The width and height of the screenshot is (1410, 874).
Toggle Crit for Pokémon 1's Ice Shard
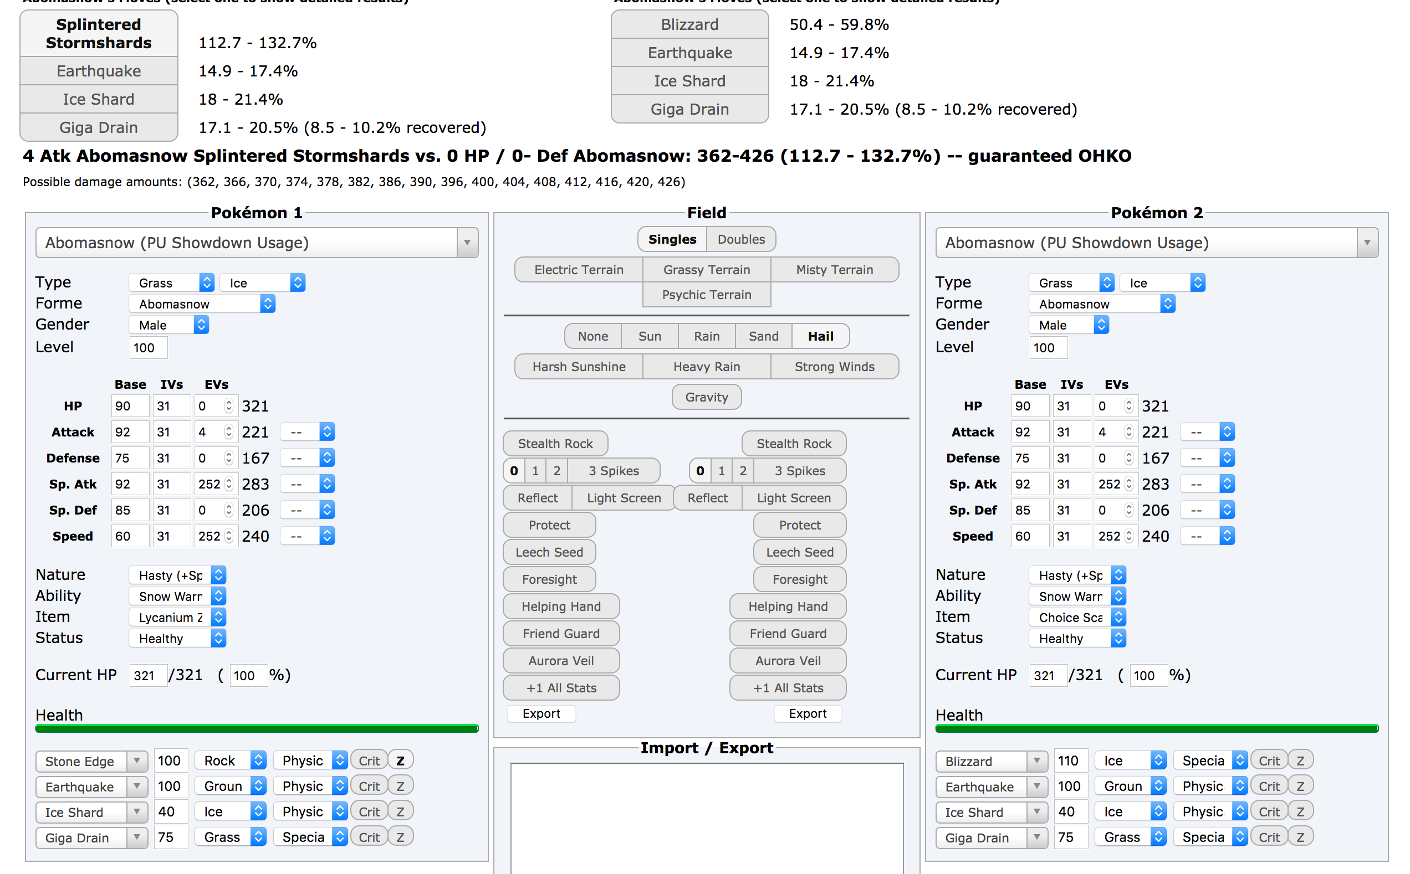pyautogui.click(x=369, y=811)
